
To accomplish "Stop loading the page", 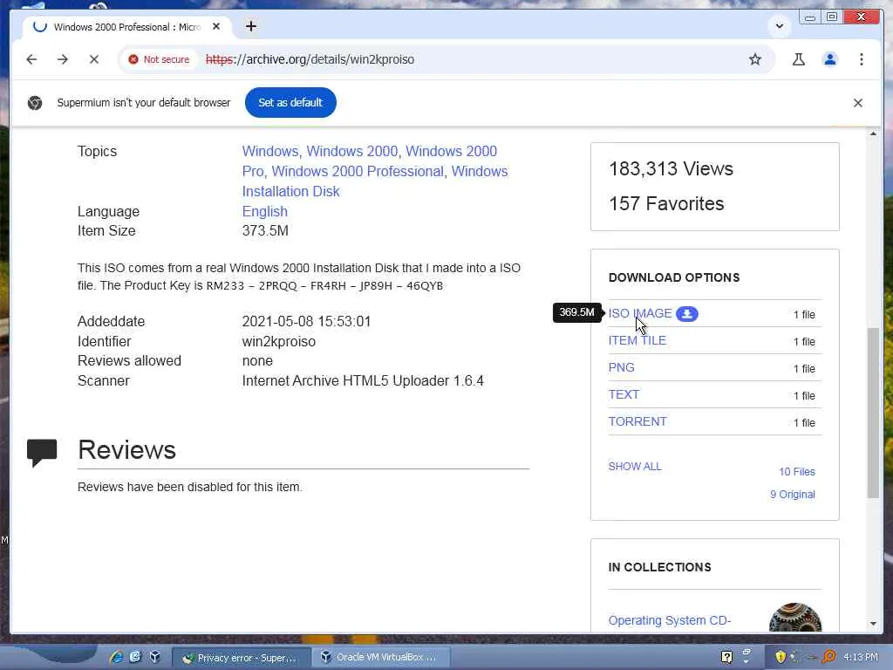I will (94, 59).
